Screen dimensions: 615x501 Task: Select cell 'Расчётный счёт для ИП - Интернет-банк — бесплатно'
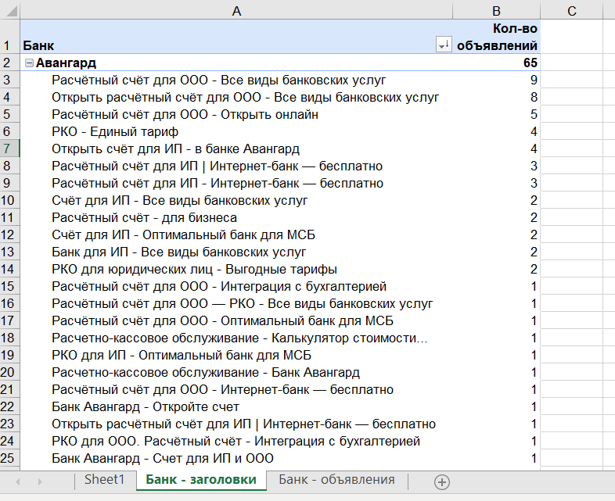236,184
